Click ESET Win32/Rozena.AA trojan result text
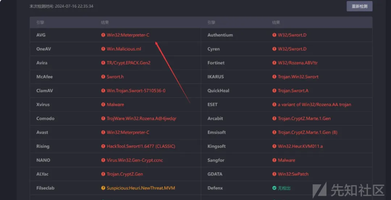Screen dimensions: 391x200 click(314, 105)
